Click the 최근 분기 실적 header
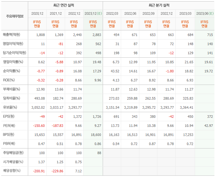The image size is (216, 177). pos(159,5)
